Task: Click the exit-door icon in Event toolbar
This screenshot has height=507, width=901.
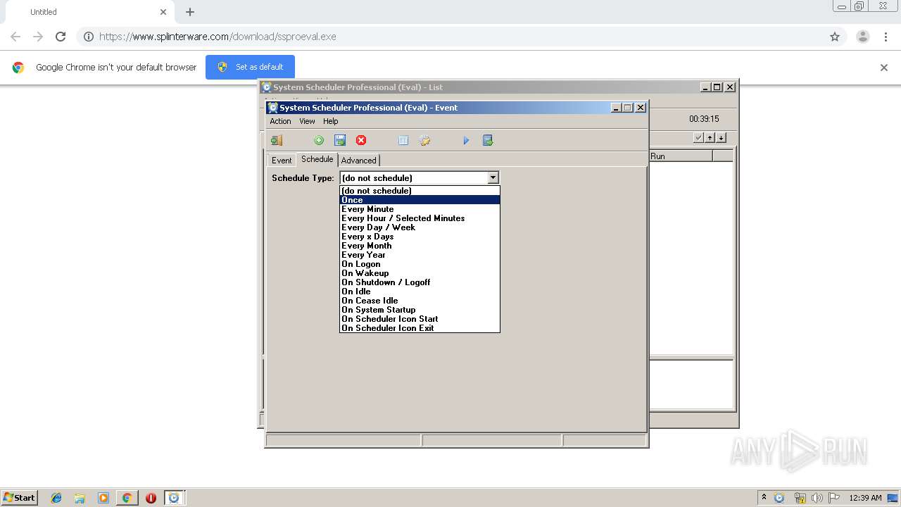Action: click(x=277, y=140)
